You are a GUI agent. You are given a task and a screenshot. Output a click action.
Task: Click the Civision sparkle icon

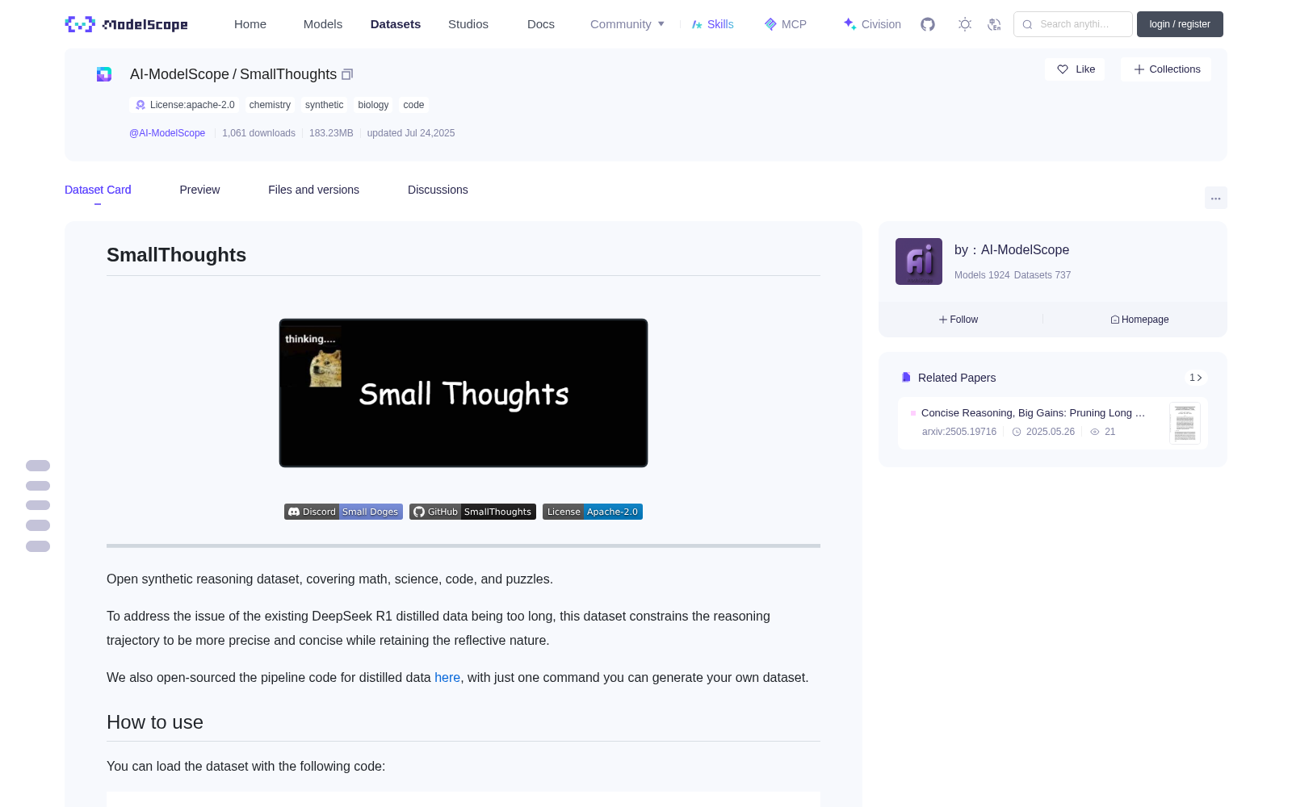tap(849, 24)
